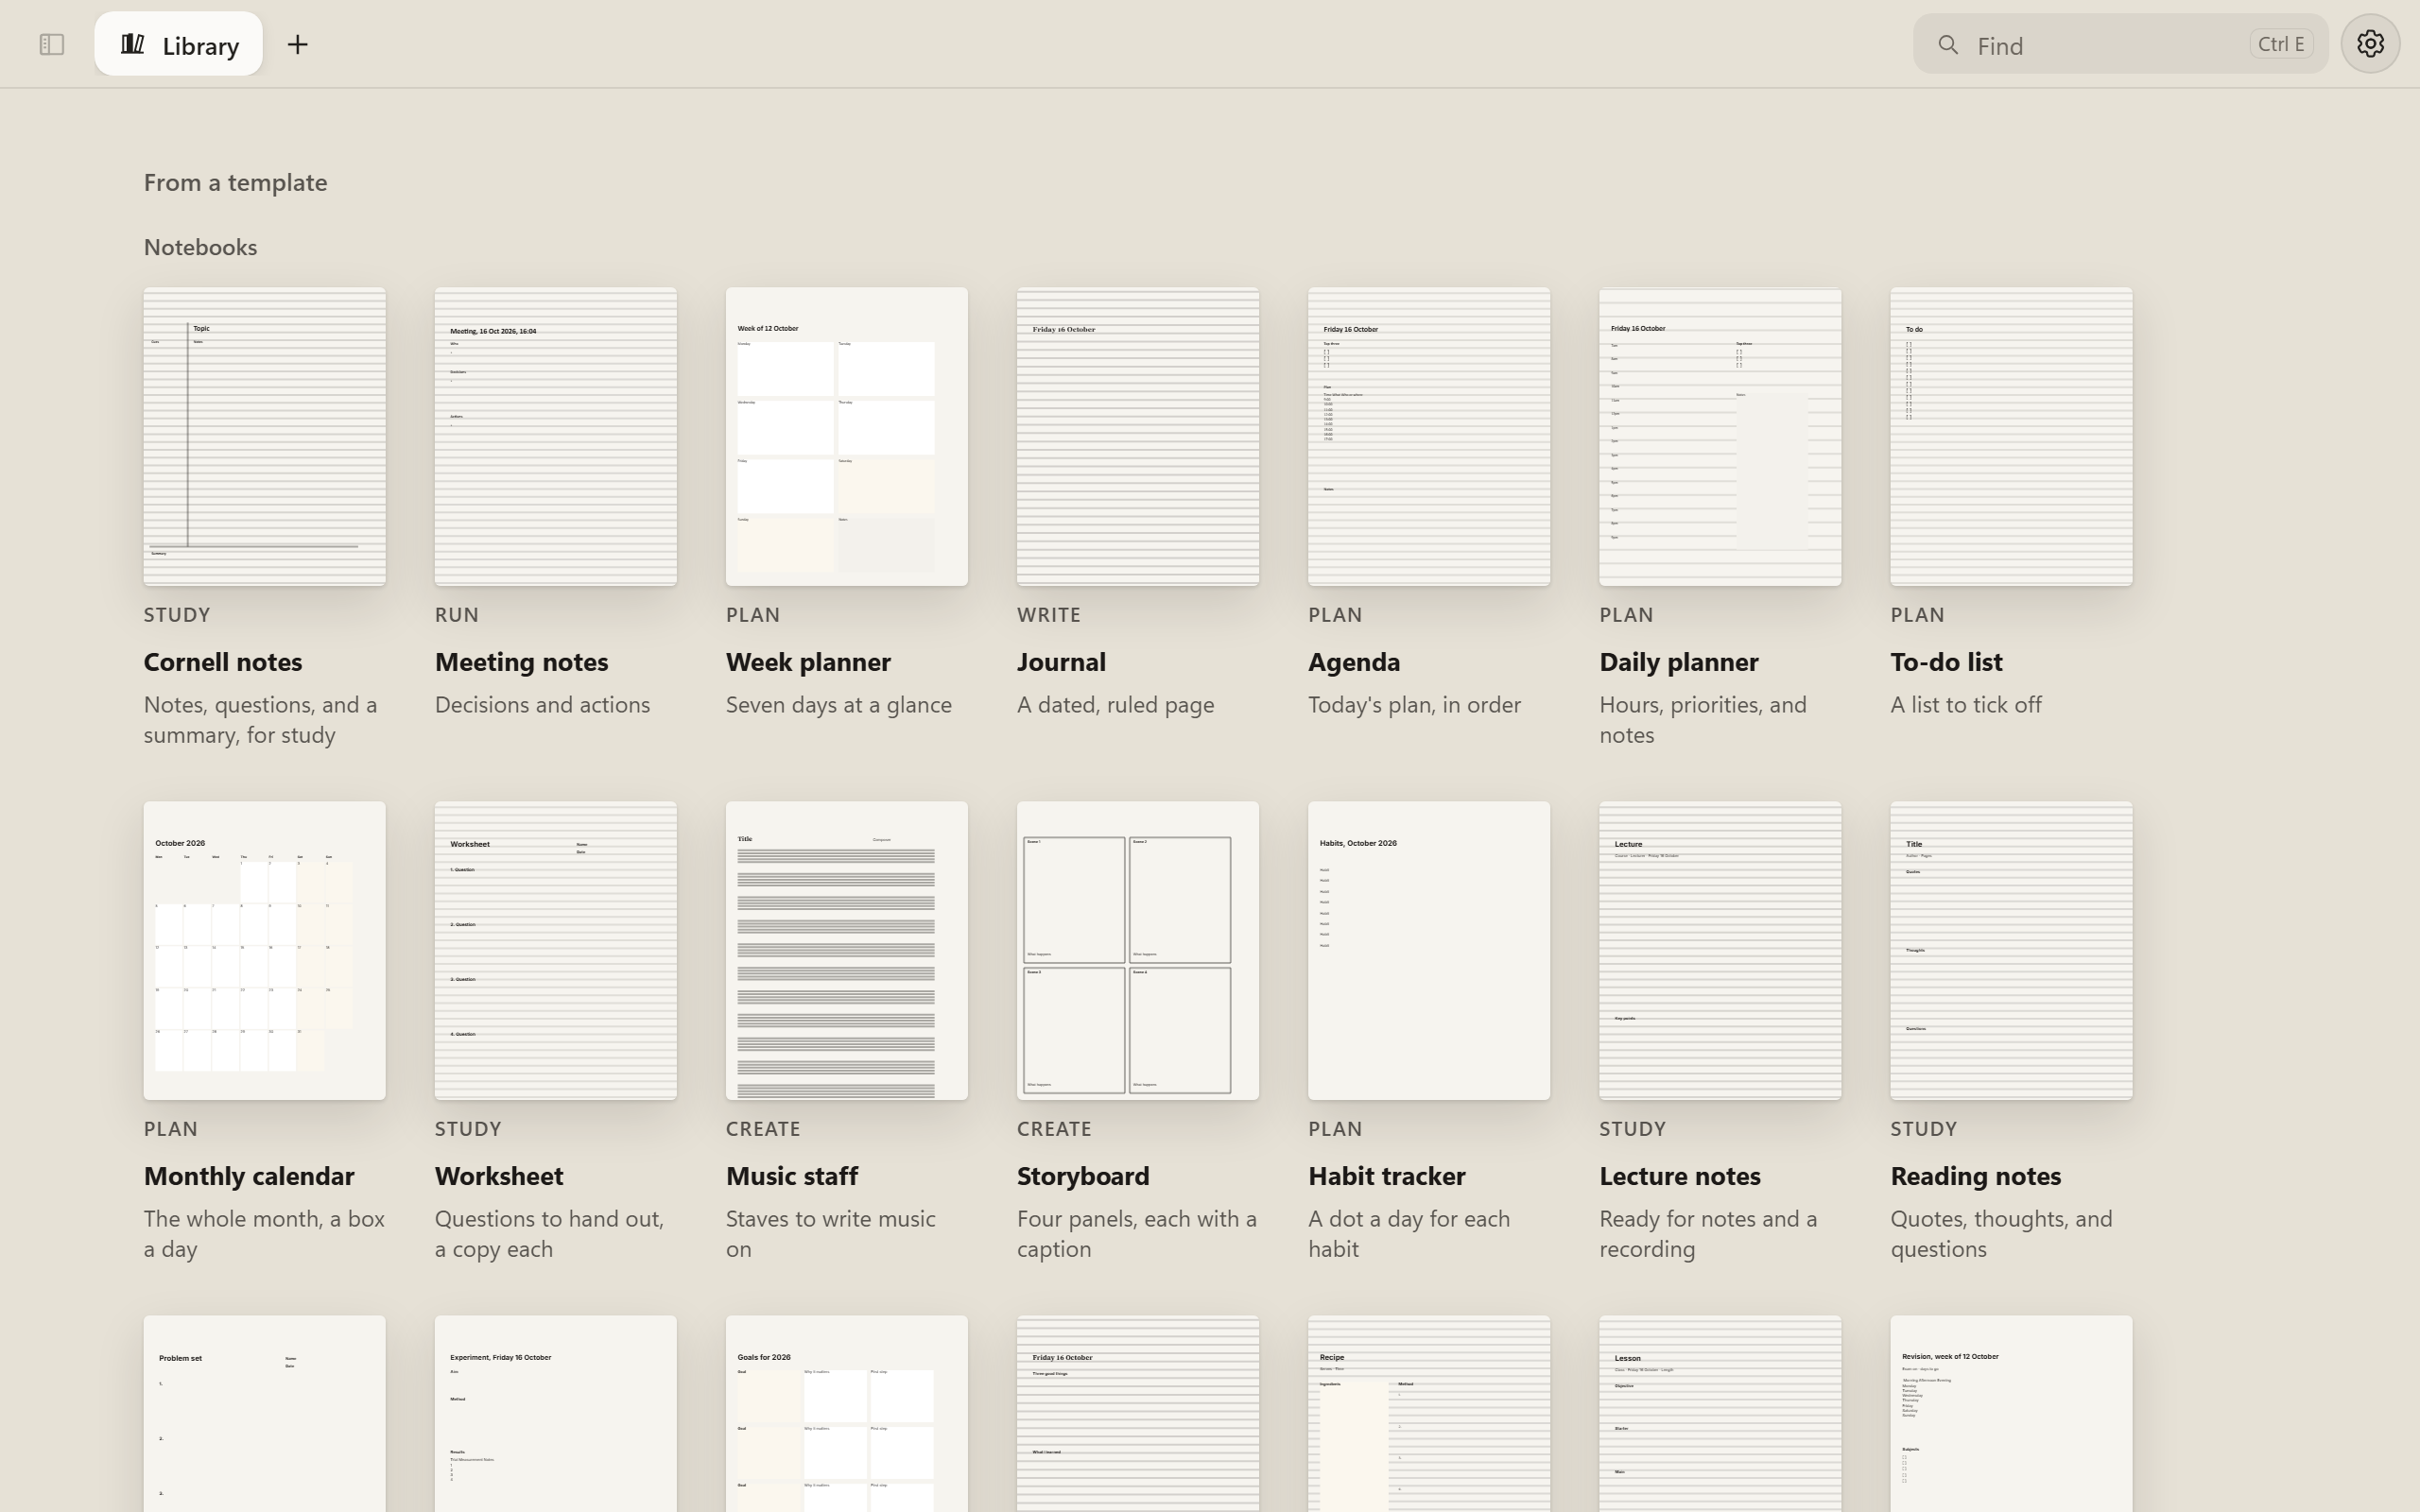Click the Music staff title text

[792, 1176]
